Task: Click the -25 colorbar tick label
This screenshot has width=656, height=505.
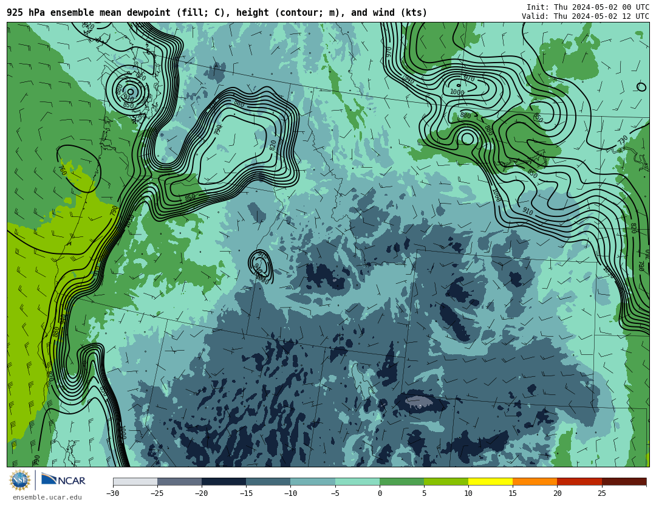Action: point(157,493)
